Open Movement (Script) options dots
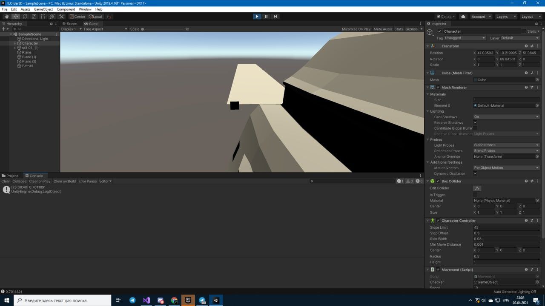 537,269
